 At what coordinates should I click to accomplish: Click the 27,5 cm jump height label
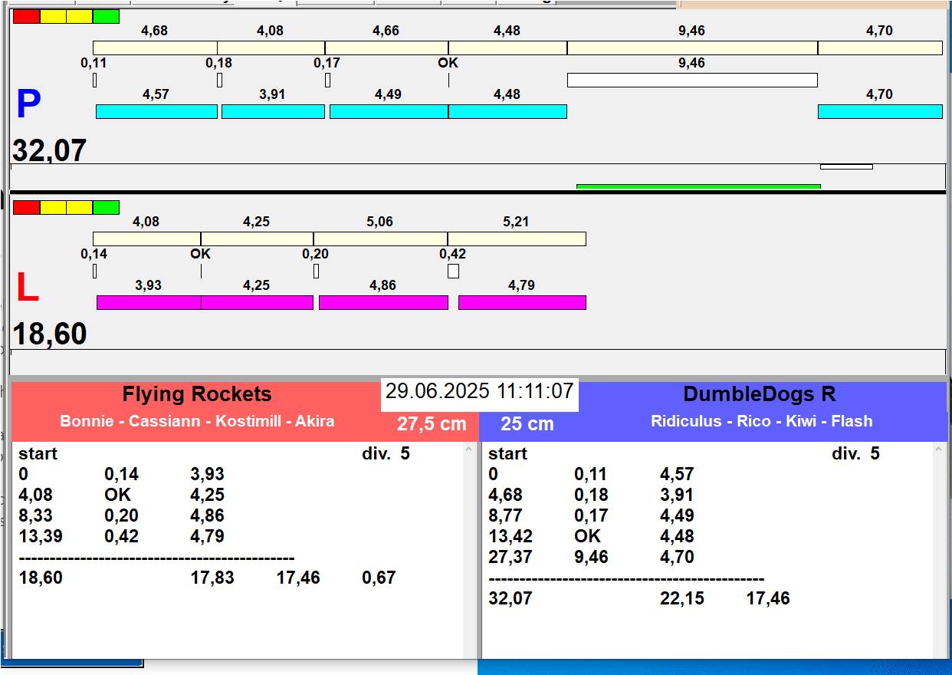tap(432, 424)
